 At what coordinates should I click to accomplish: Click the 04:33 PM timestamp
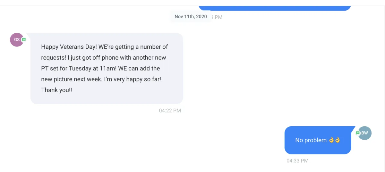[297, 161]
